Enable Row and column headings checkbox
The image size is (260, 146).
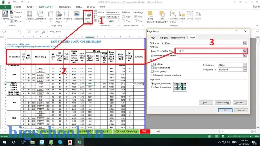[152, 75]
